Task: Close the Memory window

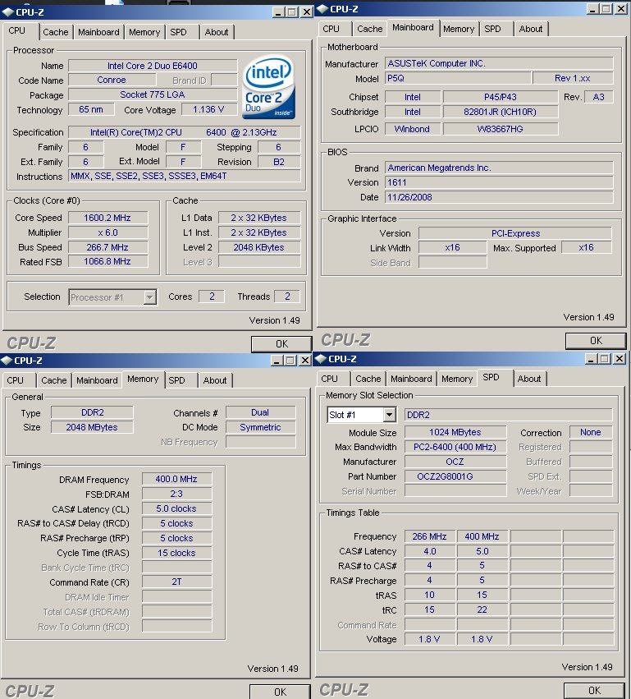Action: click(305, 361)
